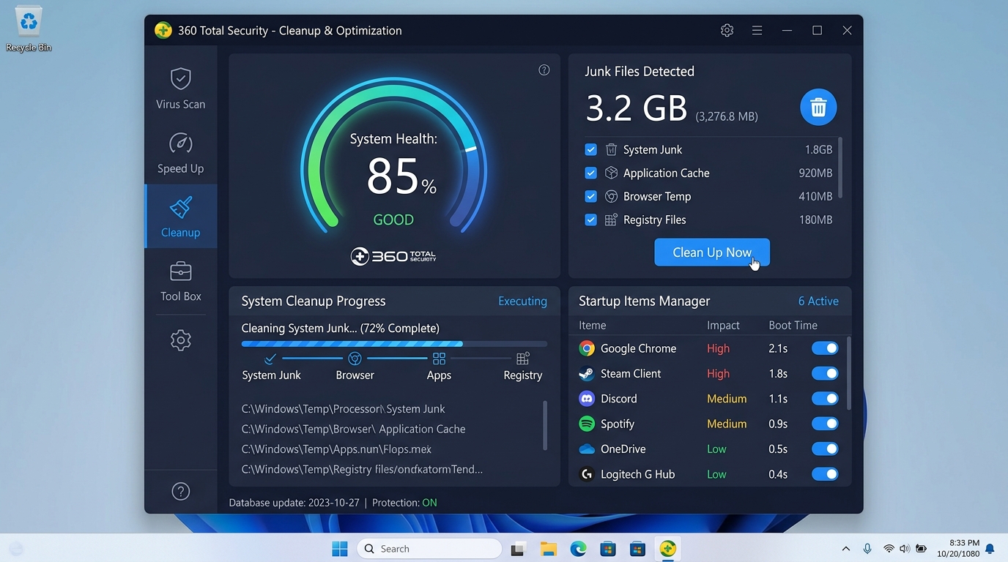Click the System Cleanup progress bar
The image size is (1008, 562).
[x=394, y=343]
